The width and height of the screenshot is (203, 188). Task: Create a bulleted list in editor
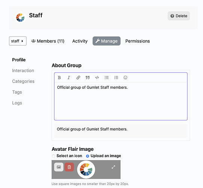(x=107, y=77)
